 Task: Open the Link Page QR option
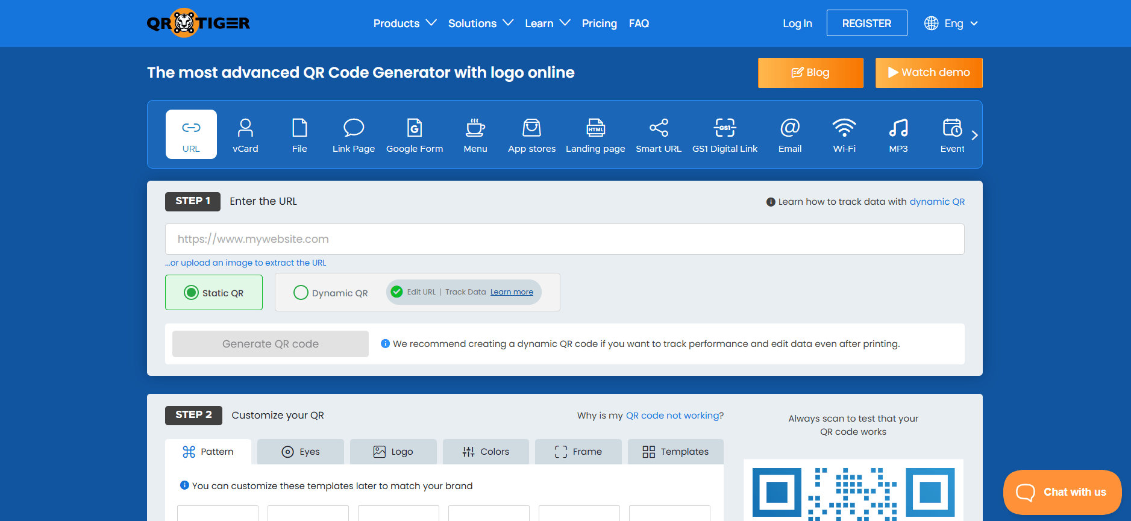(x=354, y=134)
